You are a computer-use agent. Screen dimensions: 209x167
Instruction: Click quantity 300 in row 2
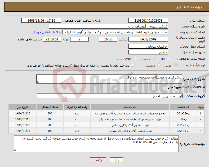(x=50, y=119)
